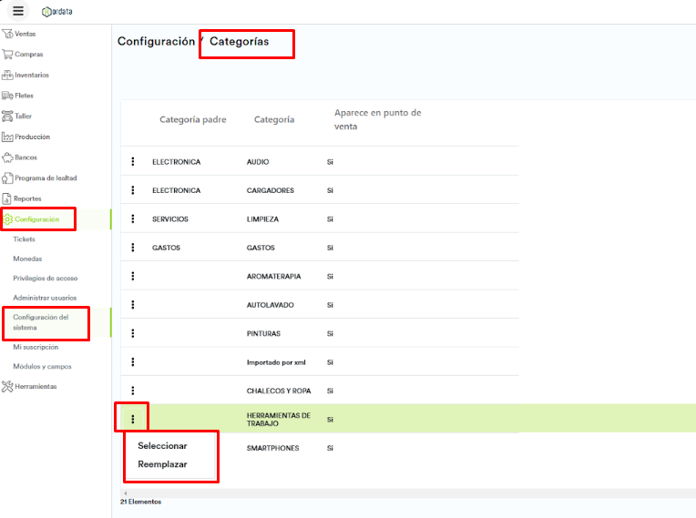Image resolution: width=696 pixels, height=518 pixels.
Task: Open Módulos y campos settings
Action: [x=42, y=367]
